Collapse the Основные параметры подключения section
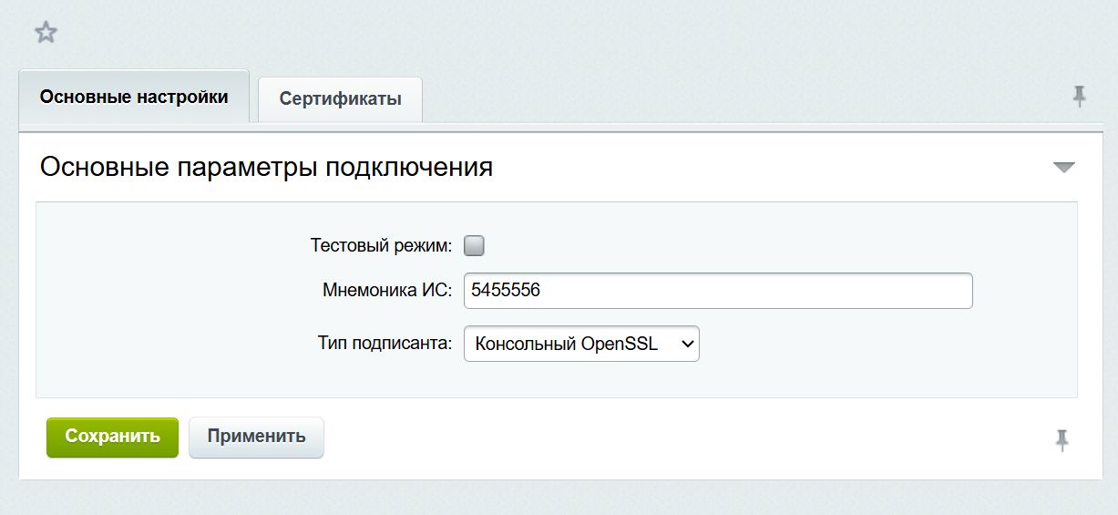Image resolution: width=1118 pixels, height=515 pixels. pos(1063,168)
